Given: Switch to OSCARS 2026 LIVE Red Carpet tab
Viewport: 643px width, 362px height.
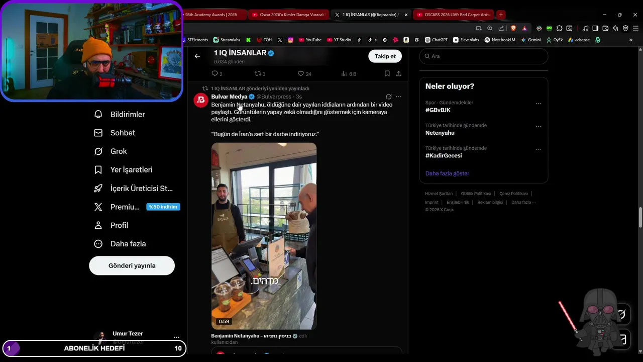Looking at the screenshot, I should pyautogui.click(x=454, y=15).
